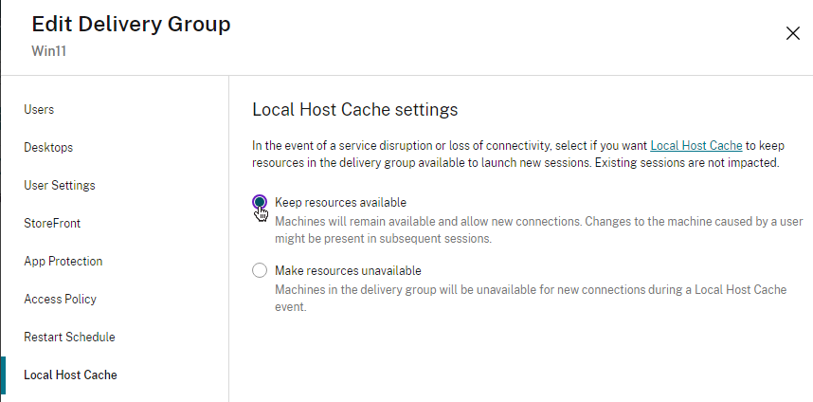813x402 pixels.
Task: Open the Access Policy page
Action: [x=60, y=299]
